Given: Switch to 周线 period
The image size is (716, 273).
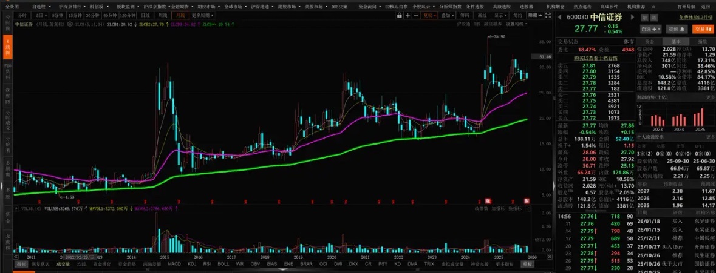Looking at the screenshot, I should click(x=163, y=15).
